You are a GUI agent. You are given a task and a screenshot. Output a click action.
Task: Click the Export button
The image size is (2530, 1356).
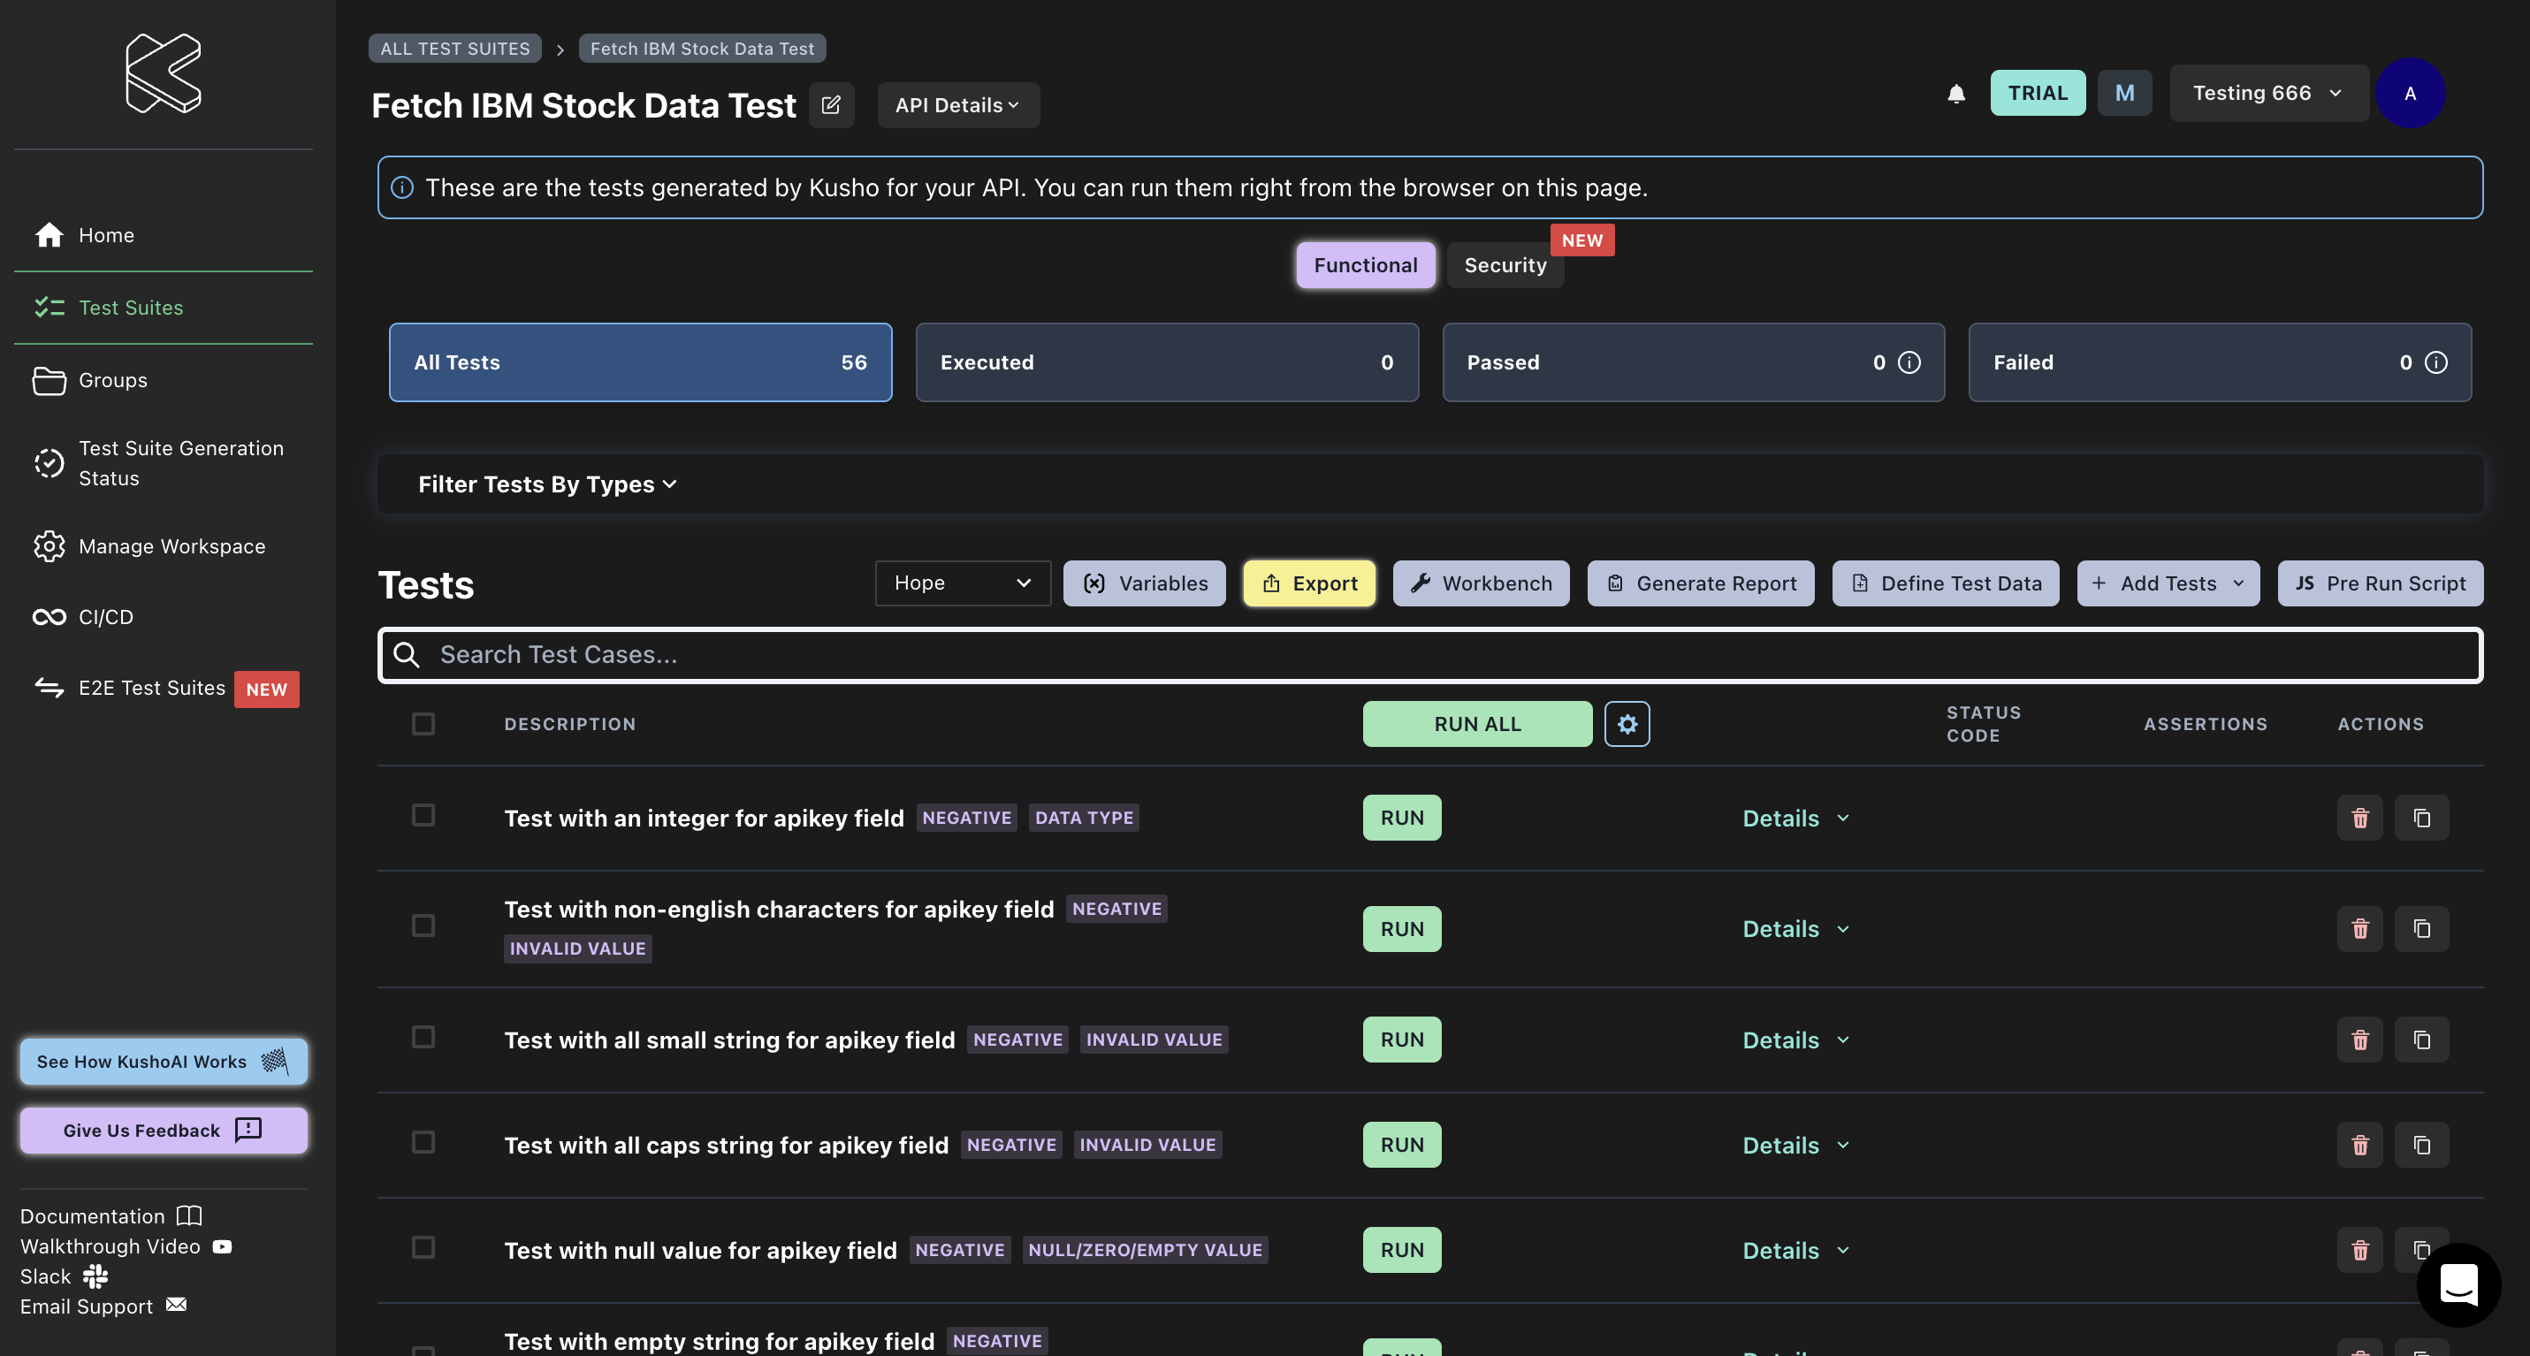click(x=1308, y=583)
